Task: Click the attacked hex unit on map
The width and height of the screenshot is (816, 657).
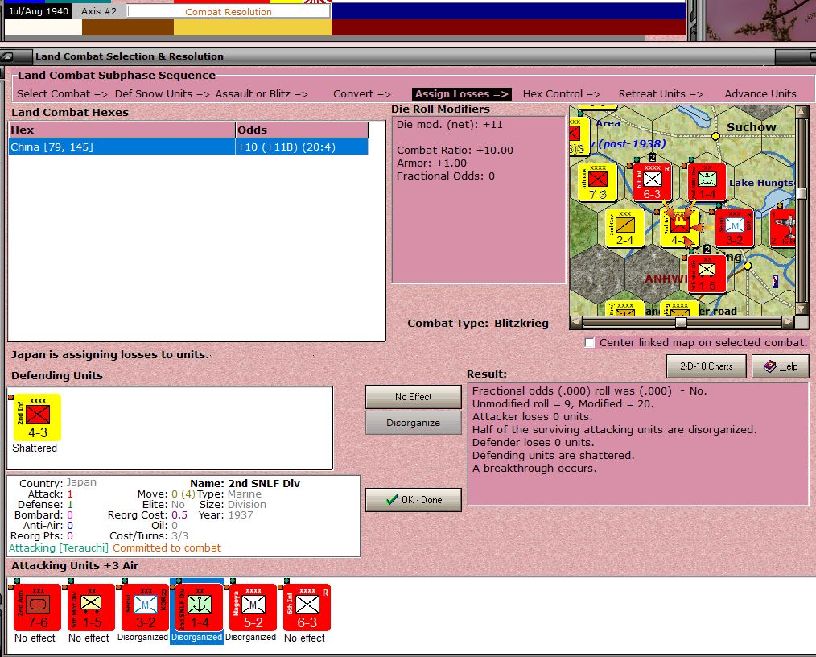Action: point(679,228)
